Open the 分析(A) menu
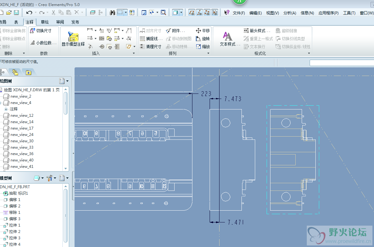The image size is (374, 247). [x=290, y=13]
